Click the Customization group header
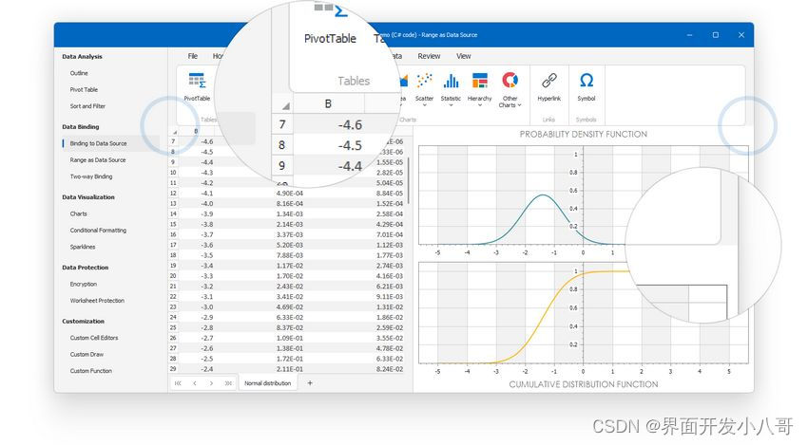The height and width of the screenshot is (445, 808). (x=83, y=321)
